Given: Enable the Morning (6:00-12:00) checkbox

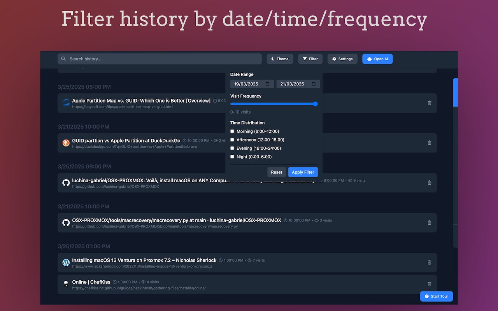Looking at the screenshot, I should (232, 131).
